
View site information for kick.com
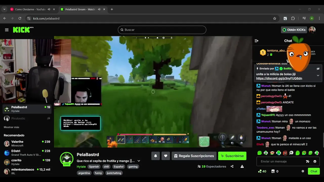[29, 18]
